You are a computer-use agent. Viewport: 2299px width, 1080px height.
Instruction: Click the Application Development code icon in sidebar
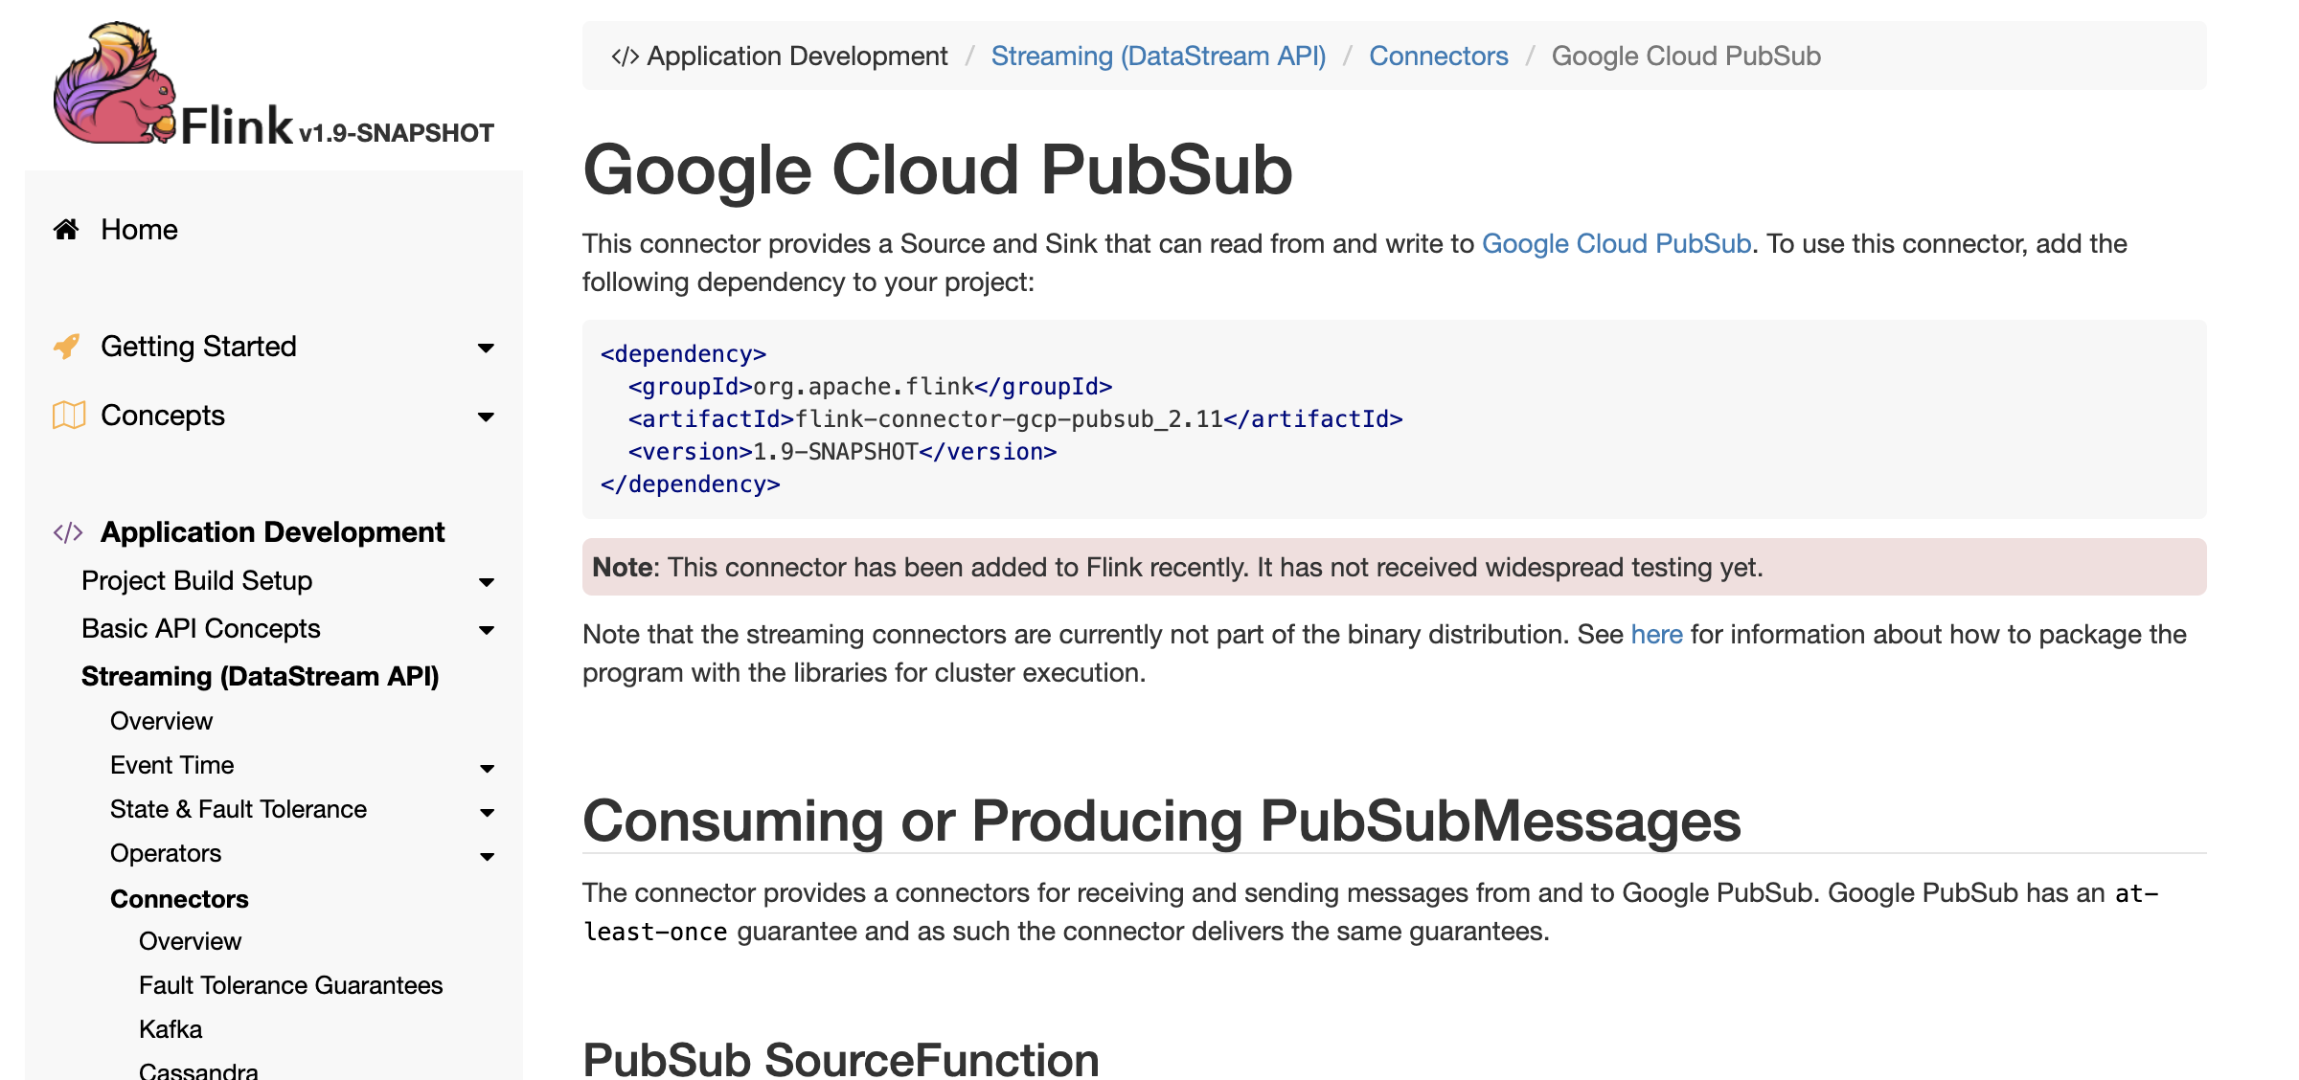coord(68,532)
